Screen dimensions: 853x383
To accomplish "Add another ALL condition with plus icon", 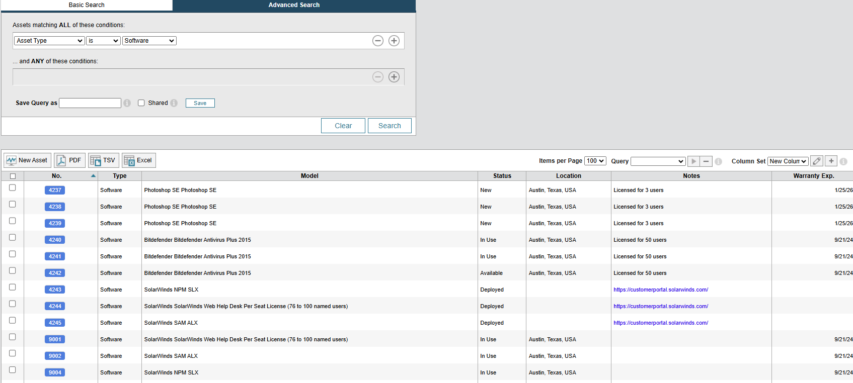I will (x=394, y=41).
